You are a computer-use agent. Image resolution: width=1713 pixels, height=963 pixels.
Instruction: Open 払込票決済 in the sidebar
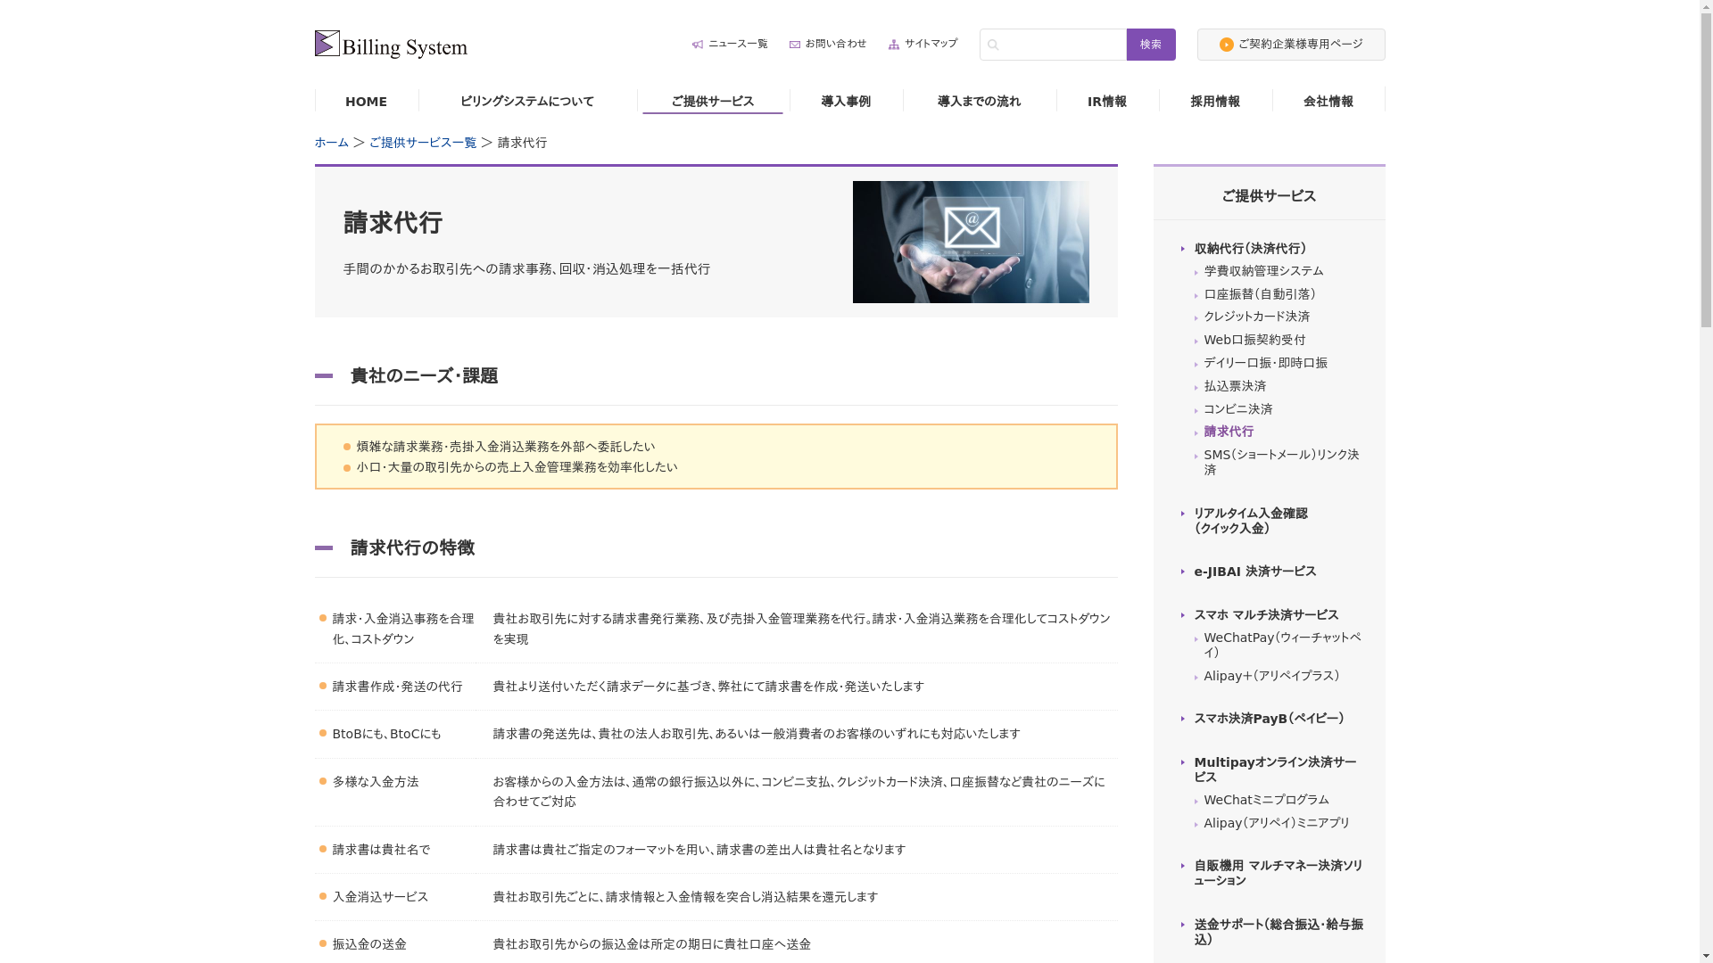pos(1235,386)
